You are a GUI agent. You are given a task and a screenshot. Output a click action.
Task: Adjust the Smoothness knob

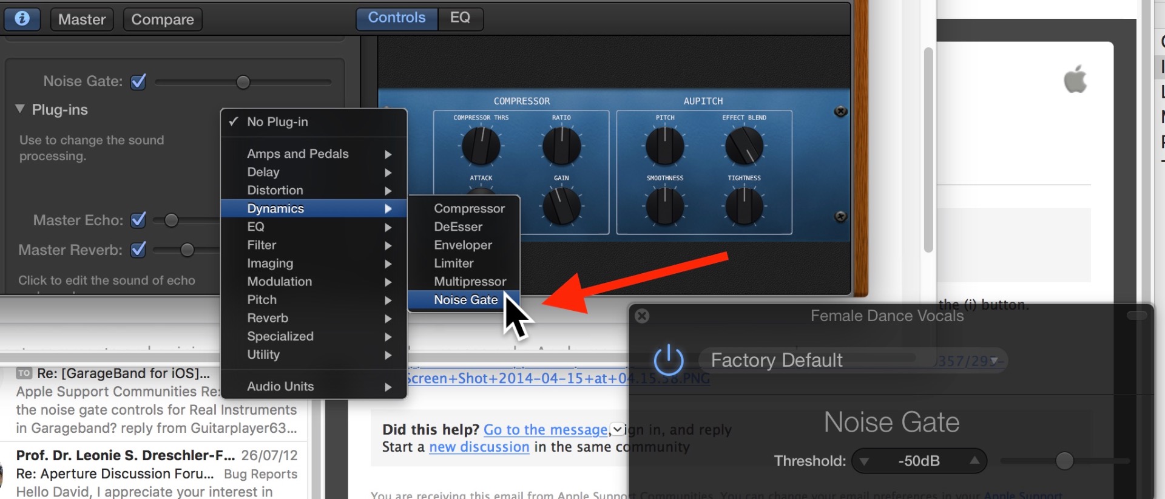pos(665,206)
